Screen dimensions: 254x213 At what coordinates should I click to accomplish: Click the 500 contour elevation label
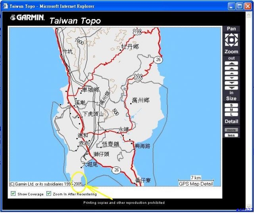point(115,112)
